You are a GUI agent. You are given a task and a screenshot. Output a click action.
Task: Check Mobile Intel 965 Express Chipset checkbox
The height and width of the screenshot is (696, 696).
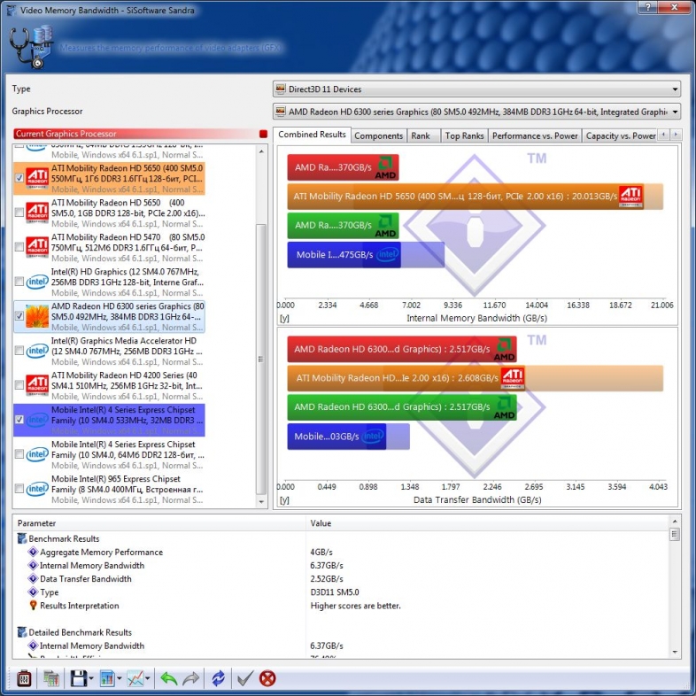19,488
